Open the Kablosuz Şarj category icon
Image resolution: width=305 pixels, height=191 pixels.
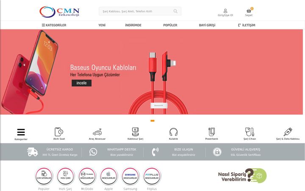[x=136, y=132]
